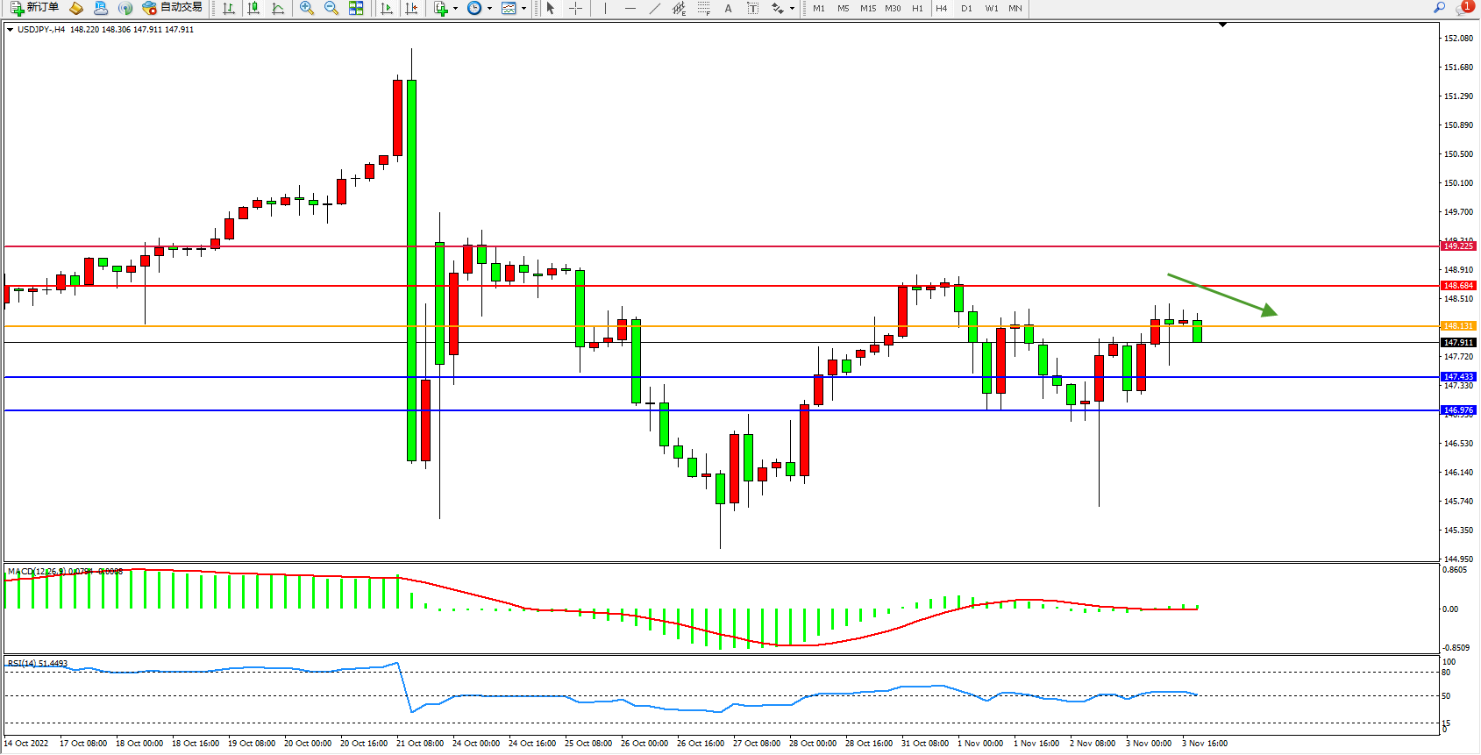Select the Text Label tool
Screen dimensions: 1481x755
[x=752, y=8]
